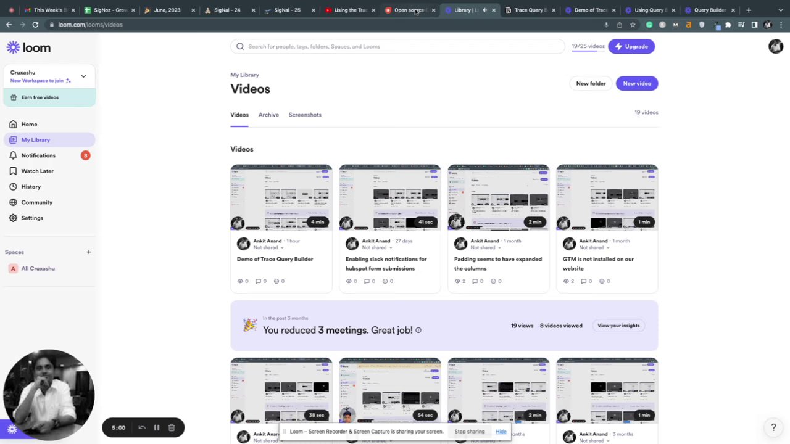Image resolution: width=790 pixels, height=444 pixels.
Task: Expand Not shared dropdown on Padding seems video
Action: pyautogui.click(x=488, y=247)
